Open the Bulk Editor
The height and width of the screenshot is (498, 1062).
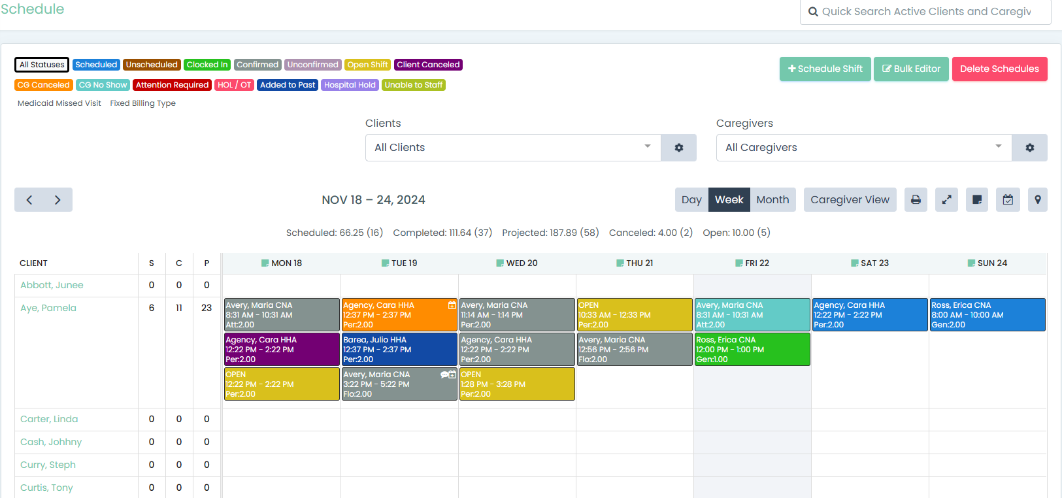911,69
